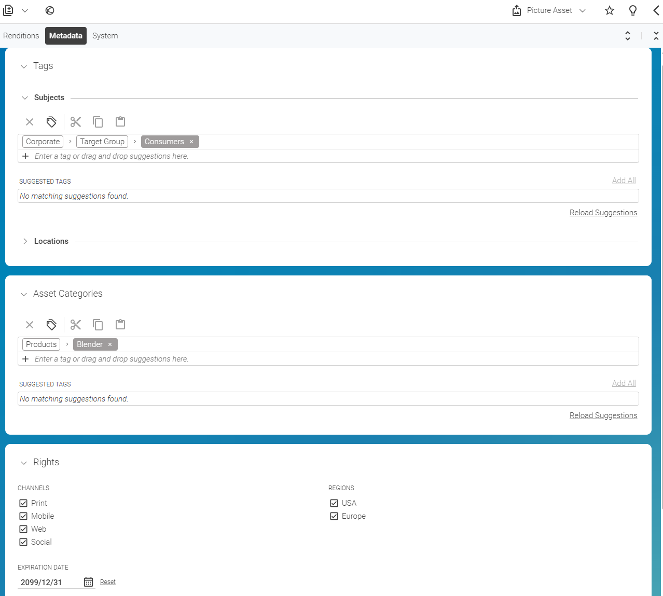
Task: Cut tags using the scissors icon under Subjects
Action: click(x=75, y=121)
